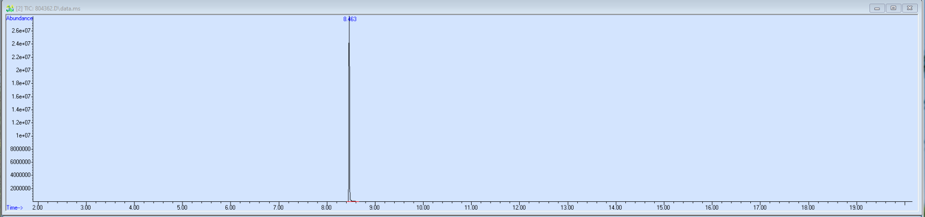Click the 2.4e+07 abundance tick label

pos(21,44)
